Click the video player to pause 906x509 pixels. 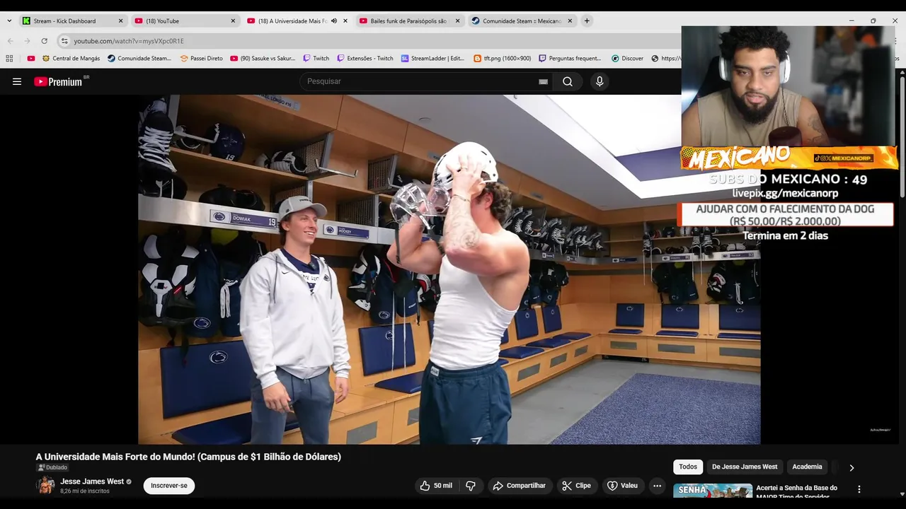click(449, 269)
